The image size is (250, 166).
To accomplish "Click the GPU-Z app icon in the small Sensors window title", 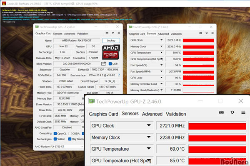I will (x=130, y=27).
